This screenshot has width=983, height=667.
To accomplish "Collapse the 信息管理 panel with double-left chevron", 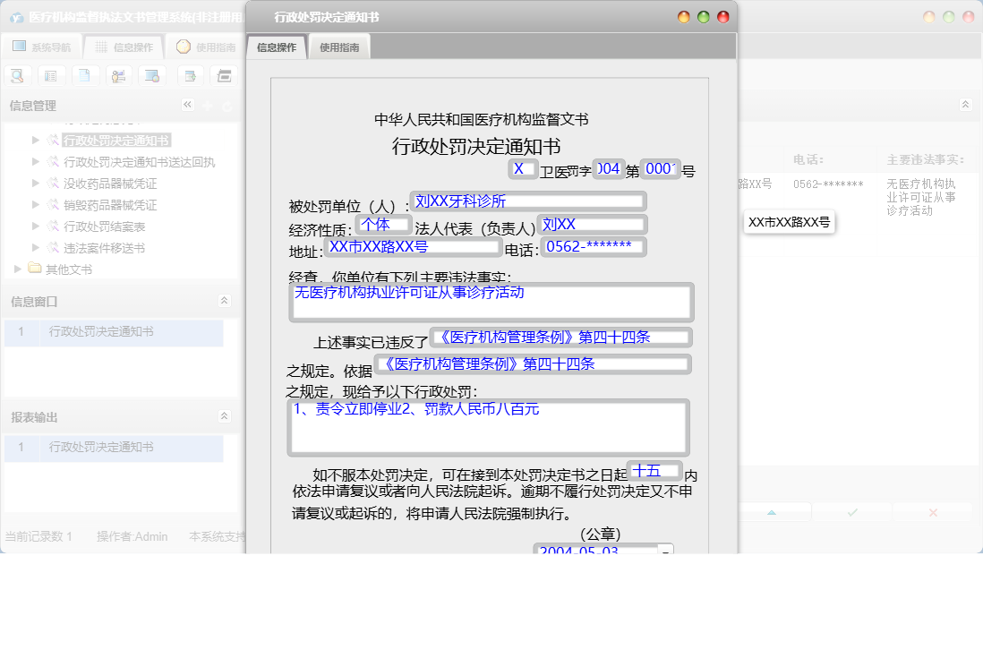I will 187,105.
